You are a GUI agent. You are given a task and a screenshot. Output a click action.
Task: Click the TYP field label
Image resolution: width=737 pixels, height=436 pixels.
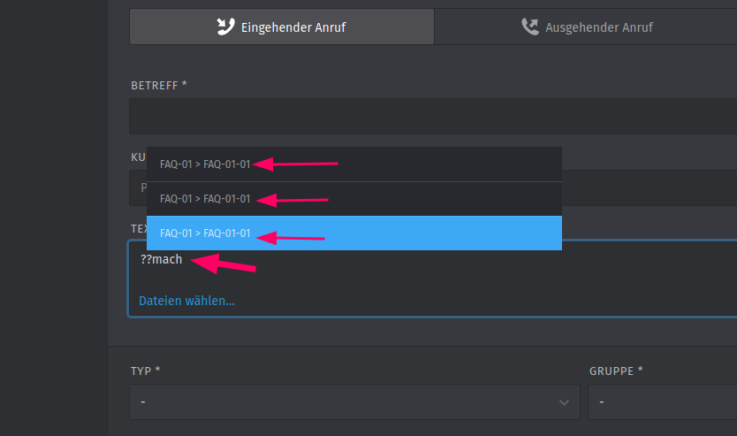pyautogui.click(x=145, y=371)
